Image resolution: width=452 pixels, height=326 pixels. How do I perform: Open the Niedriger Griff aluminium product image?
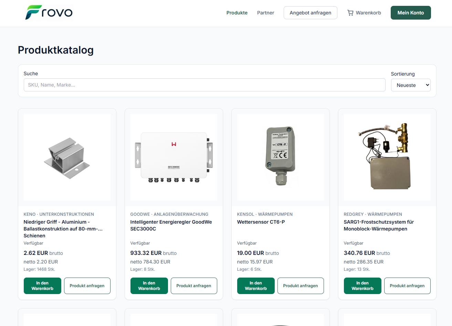67,157
